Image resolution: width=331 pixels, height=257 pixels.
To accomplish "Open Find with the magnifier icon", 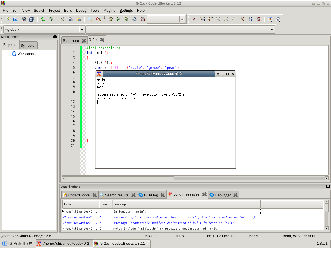I will [x=90, y=19].
